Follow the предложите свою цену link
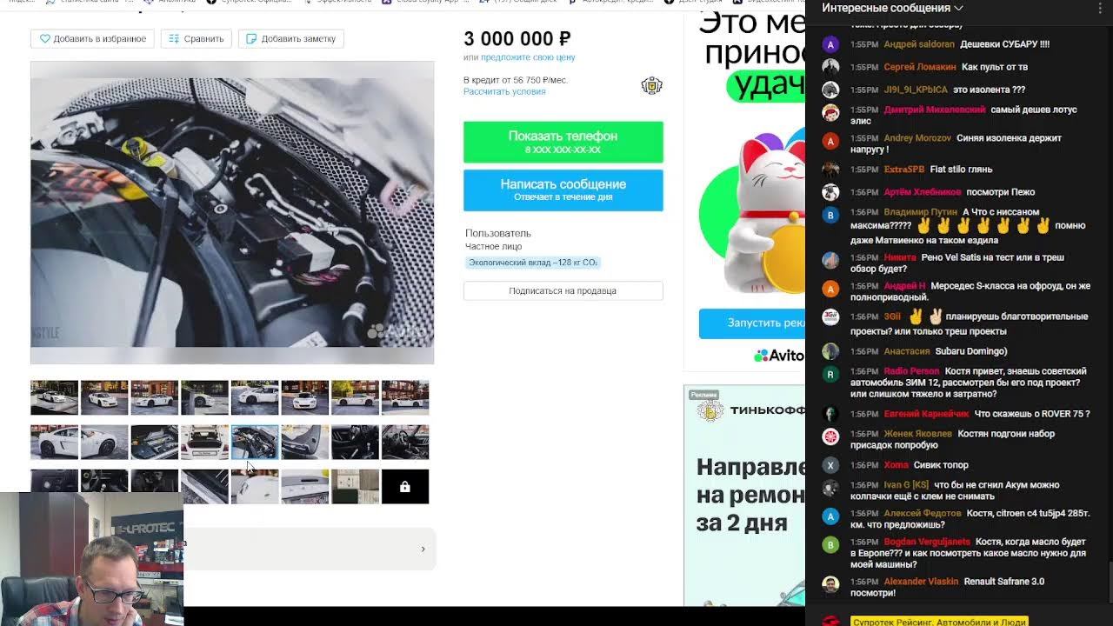Screen dimensions: 1113x626 point(528,57)
